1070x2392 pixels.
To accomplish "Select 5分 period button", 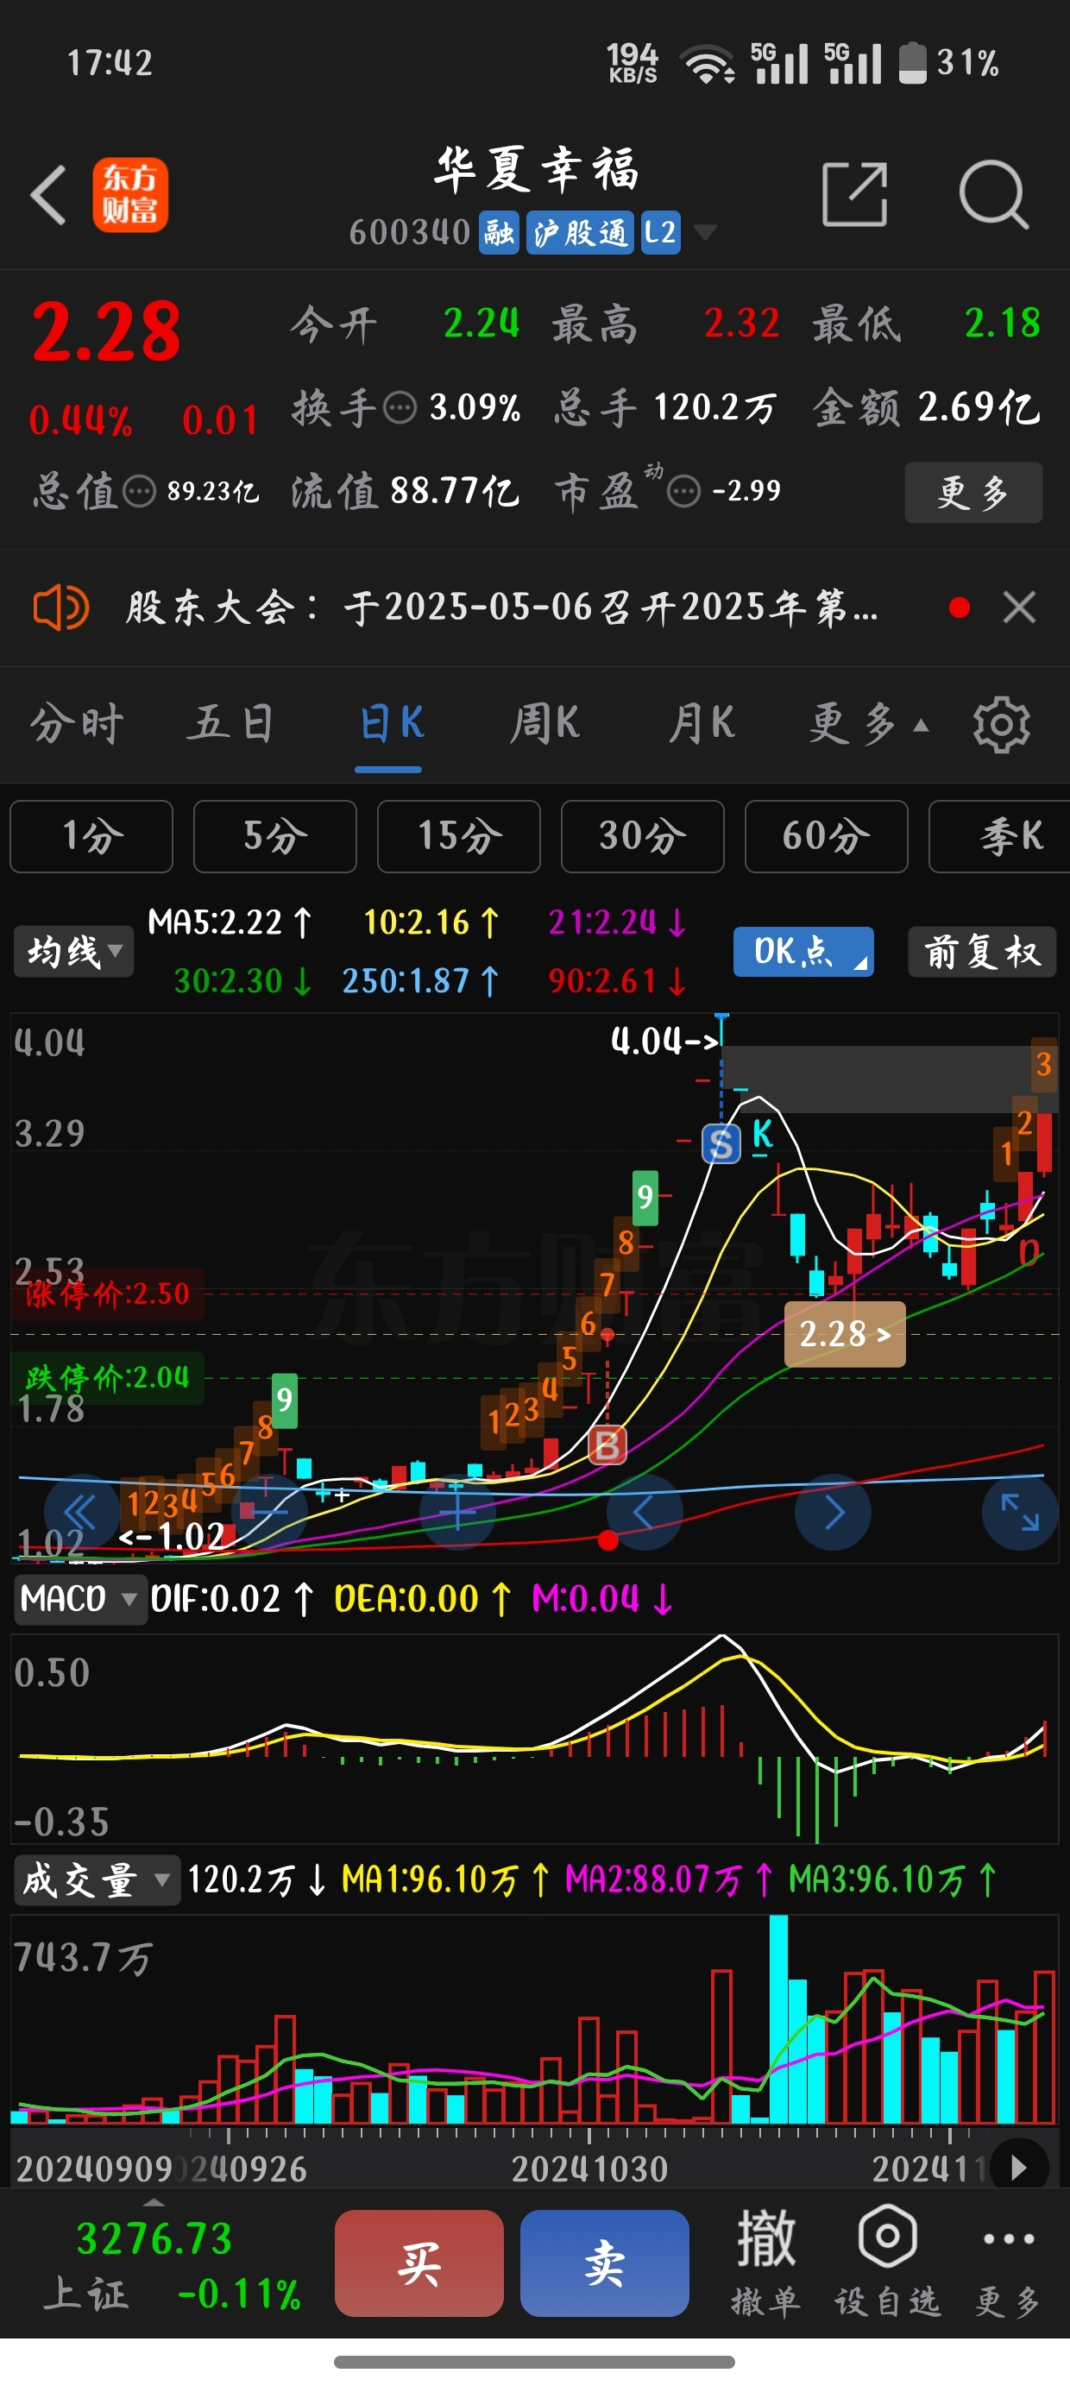I will tap(275, 837).
